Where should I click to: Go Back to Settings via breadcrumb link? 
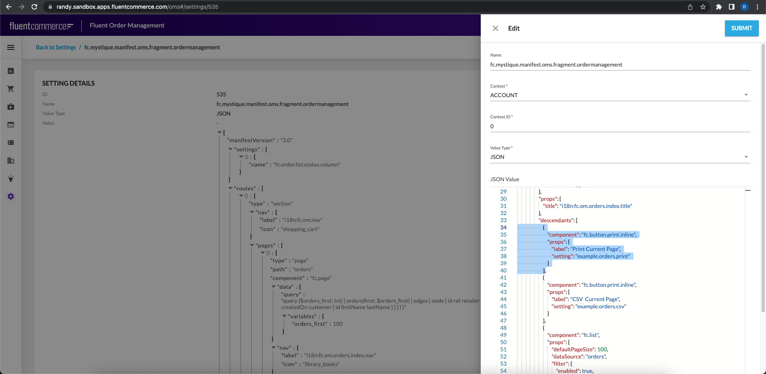56,47
